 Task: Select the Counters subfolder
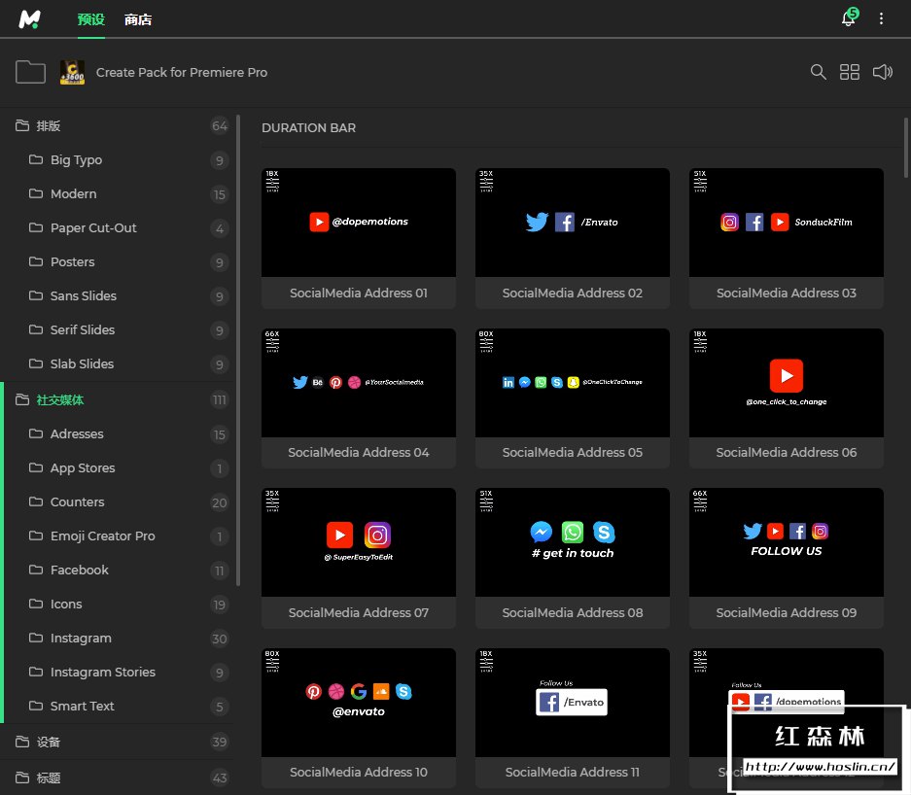coord(77,501)
